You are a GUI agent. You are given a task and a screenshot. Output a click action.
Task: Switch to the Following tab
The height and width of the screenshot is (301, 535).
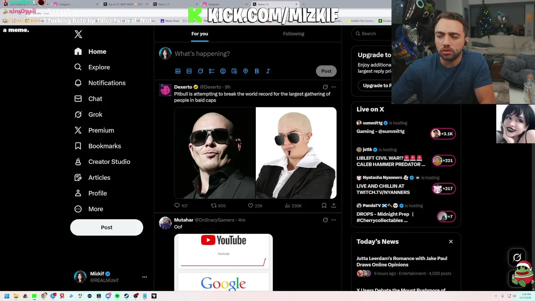[x=293, y=33]
